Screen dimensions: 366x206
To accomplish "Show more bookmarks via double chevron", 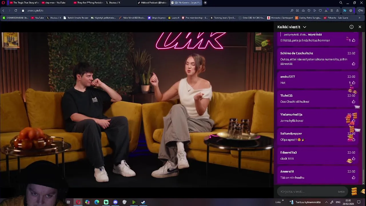I will point(359,18).
